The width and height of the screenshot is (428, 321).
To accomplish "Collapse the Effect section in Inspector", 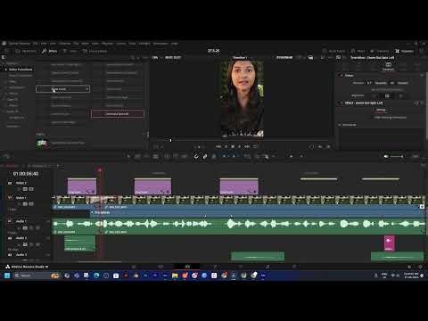I will [x=342, y=103].
